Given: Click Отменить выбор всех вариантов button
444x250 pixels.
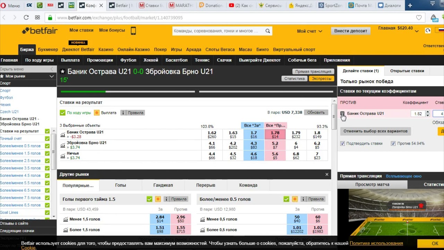Looking at the screenshot, I should [x=375, y=131].
